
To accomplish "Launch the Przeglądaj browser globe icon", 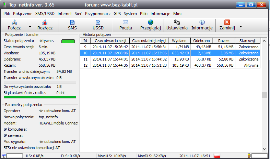I will [151, 22].
